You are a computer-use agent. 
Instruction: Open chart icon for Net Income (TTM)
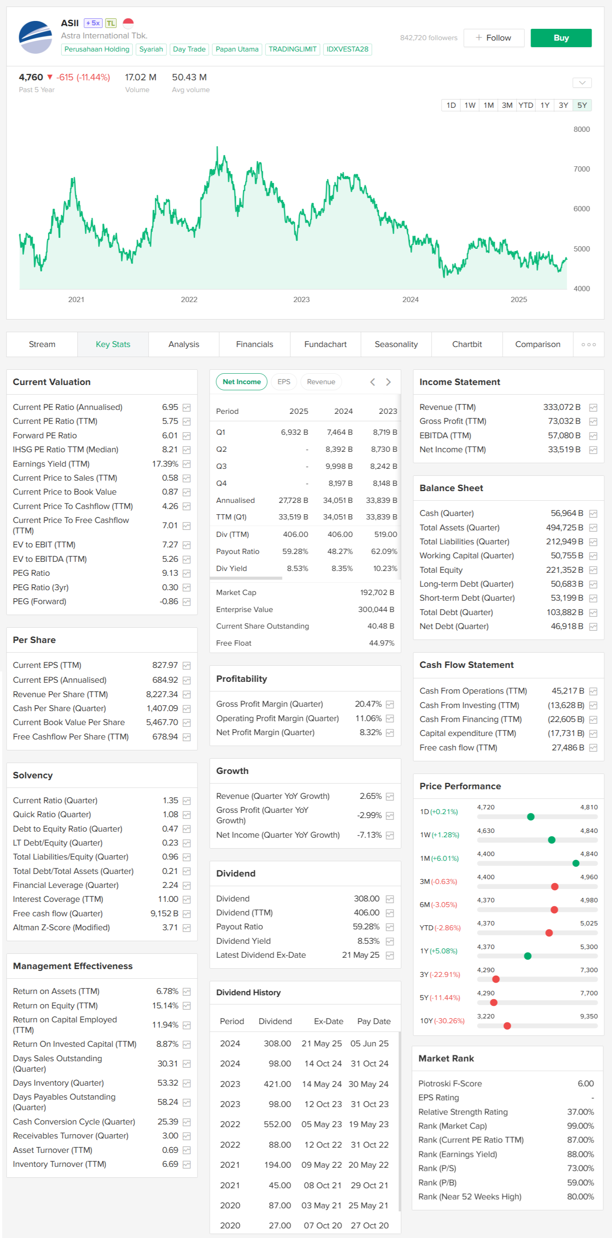pos(593,450)
